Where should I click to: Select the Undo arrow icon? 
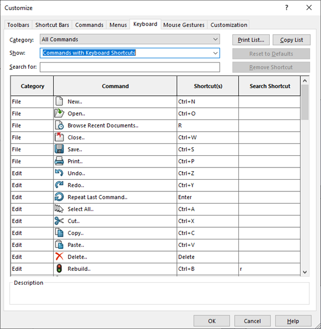(59, 173)
